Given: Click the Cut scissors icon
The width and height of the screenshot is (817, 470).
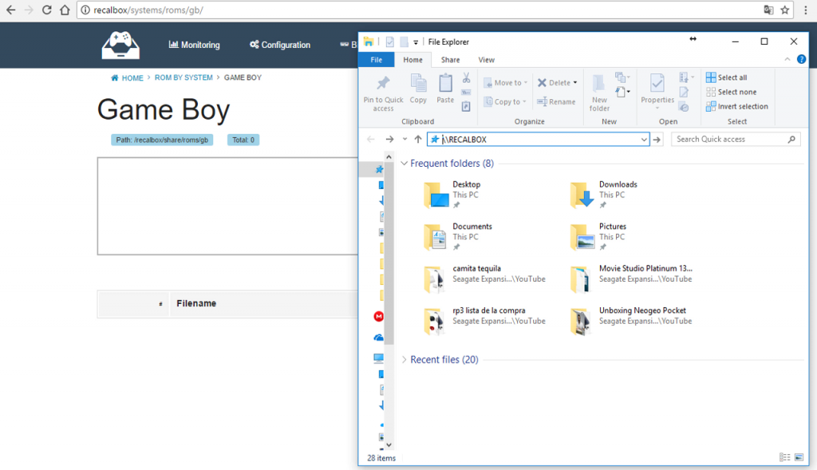Looking at the screenshot, I should click(x=466, y=78).
